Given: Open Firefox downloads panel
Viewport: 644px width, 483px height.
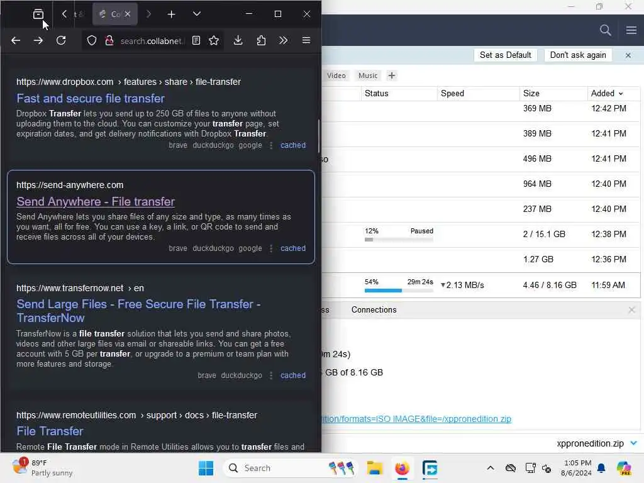Looking at the screenshot, I should 238,40.
